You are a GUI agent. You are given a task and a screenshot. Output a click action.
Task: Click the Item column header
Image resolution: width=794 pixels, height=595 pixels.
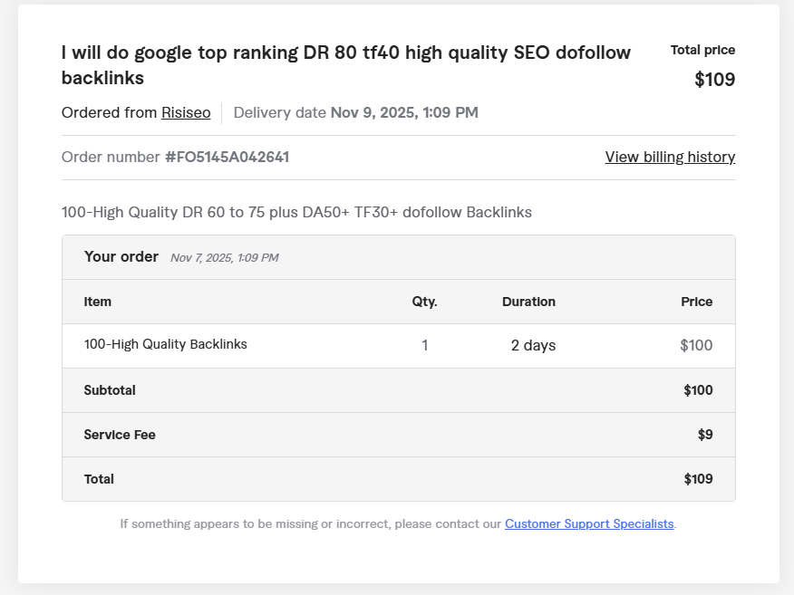click(98, 302)
